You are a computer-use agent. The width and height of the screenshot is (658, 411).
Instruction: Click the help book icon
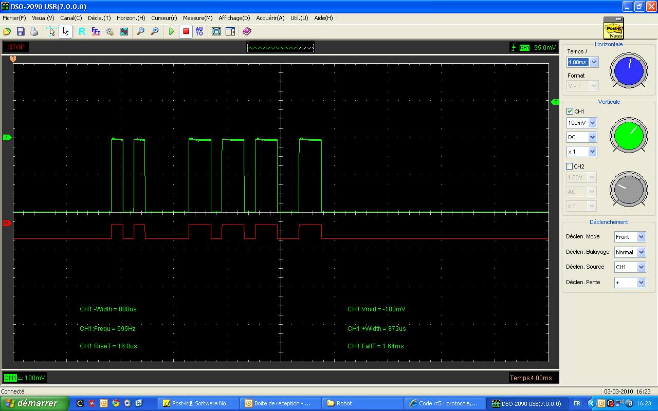click(x=247, y=31)
